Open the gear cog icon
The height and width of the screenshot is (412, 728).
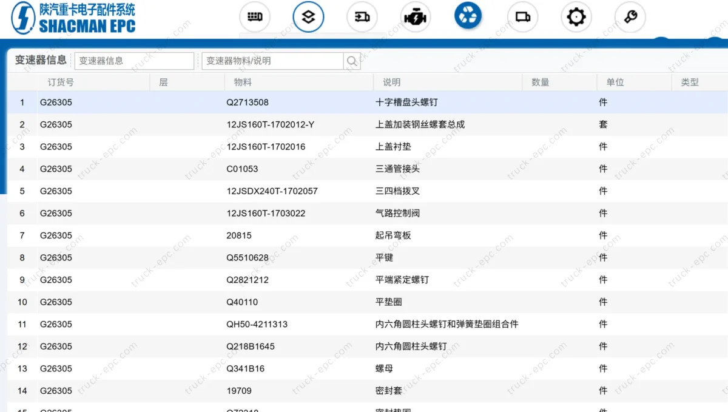(576, 17)
